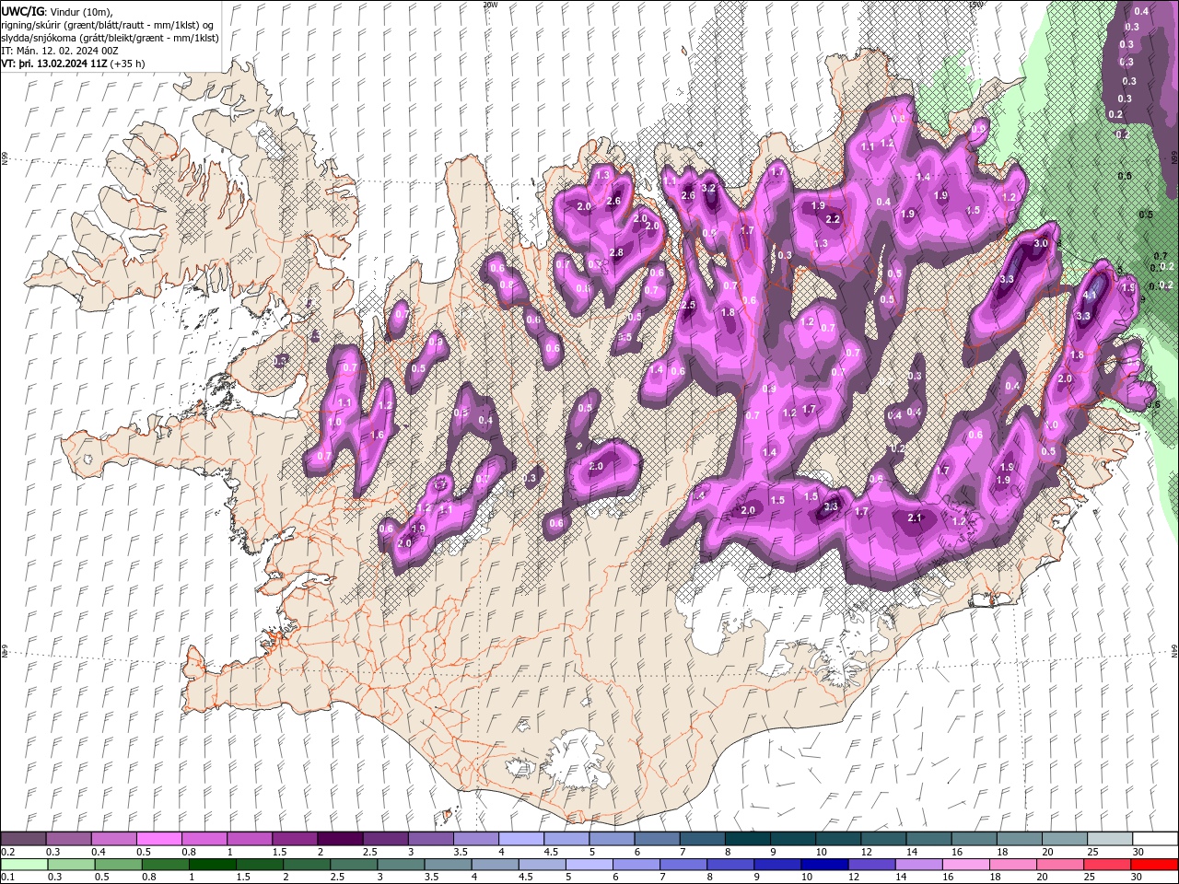Select the 0.2 grey-purple swatch in the upper legend

pyautogui.click(x=23, y=839)
